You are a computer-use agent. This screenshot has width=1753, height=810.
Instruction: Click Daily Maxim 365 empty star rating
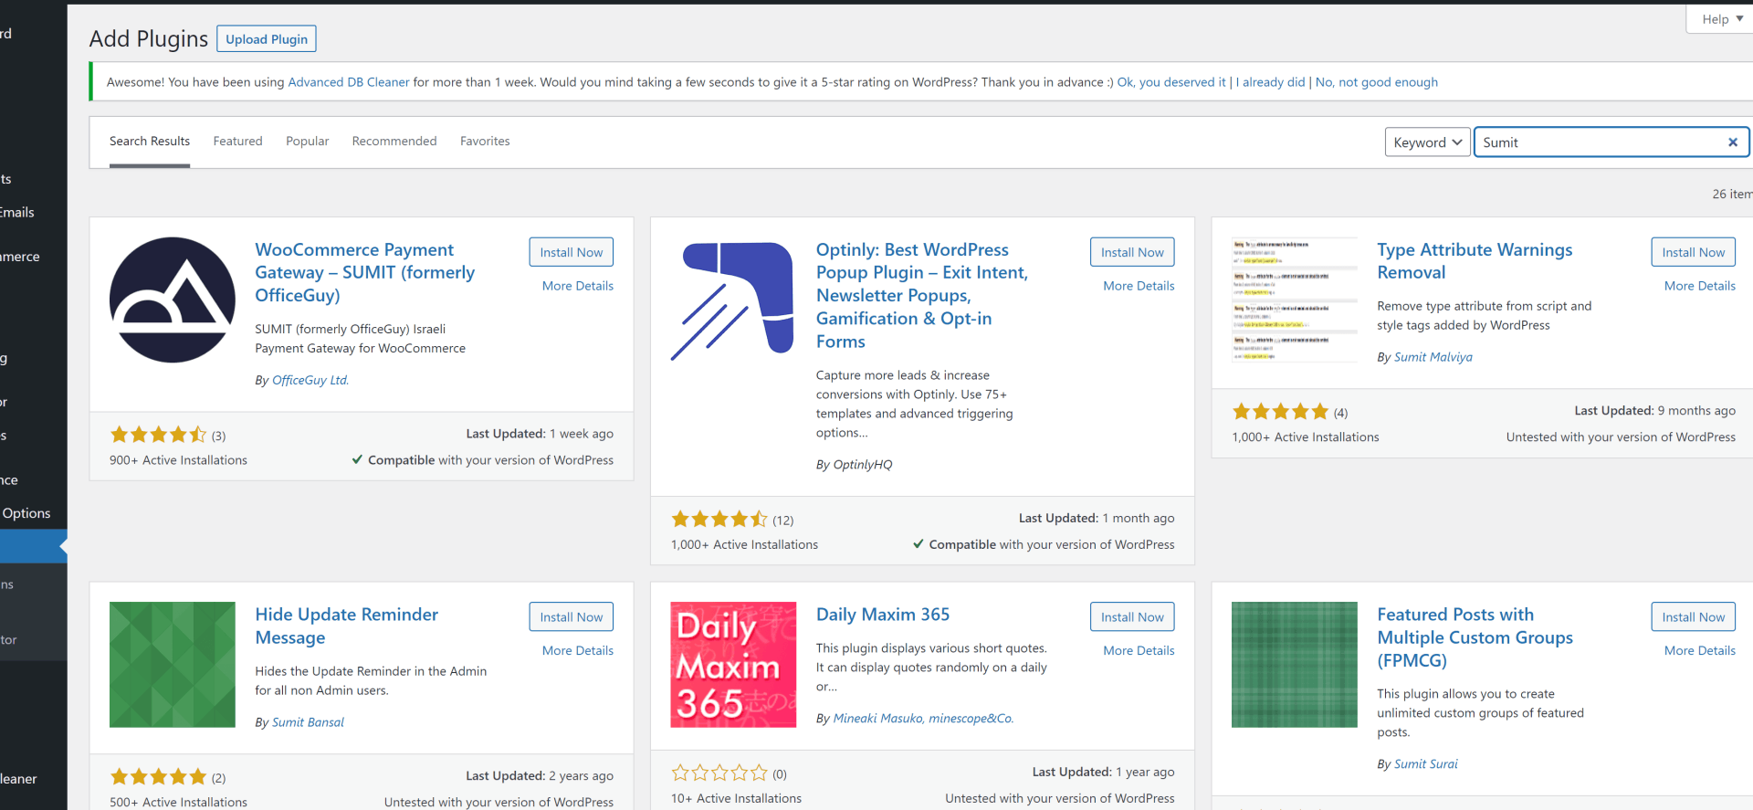[719, 773]
